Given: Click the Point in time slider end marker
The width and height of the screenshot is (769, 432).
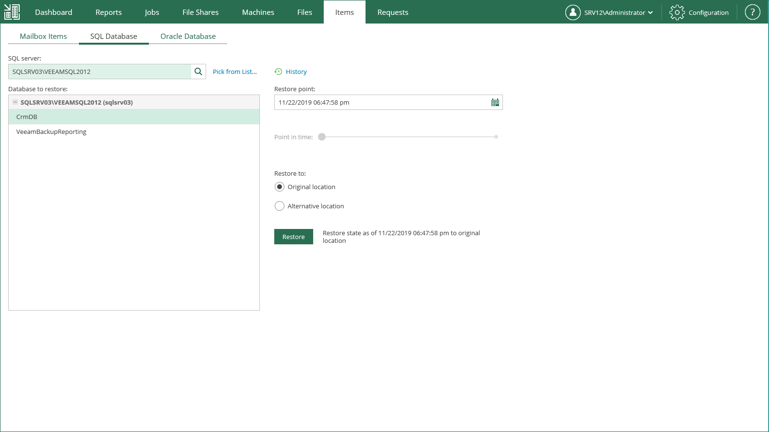Looking at the screenshot, I should [496, 137].
